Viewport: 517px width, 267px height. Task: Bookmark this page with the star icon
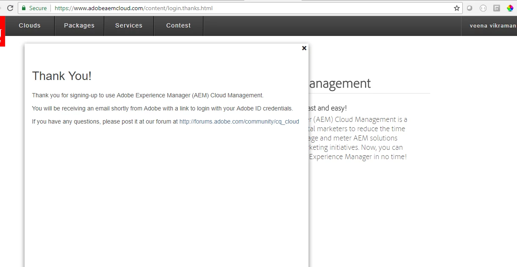pyautogui.click(x=457, y=8)
